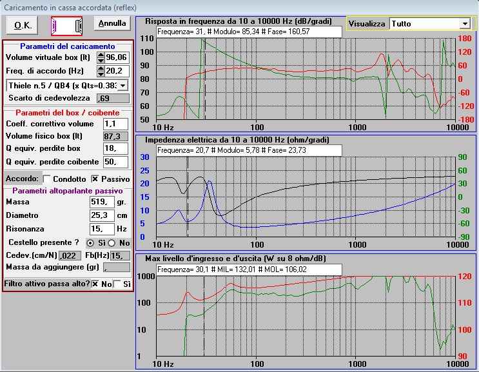Cancel with the Annulla button
The image size is (479, 372).
[112, 23]
